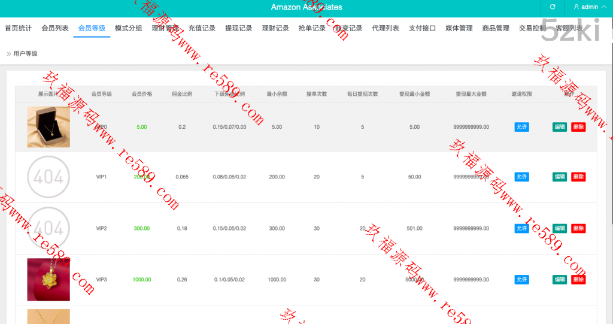The image size is (613, 324).
Task: Click the VIP0 necklace box thumbnail
Action: pos(48,127)
